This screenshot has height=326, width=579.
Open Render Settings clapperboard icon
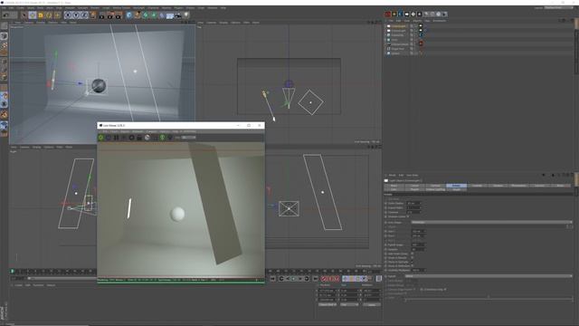pyautogui.click(x=119, y=16)
